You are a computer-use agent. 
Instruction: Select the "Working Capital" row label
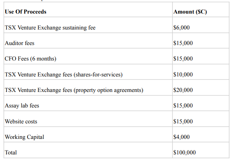point(24,137)
